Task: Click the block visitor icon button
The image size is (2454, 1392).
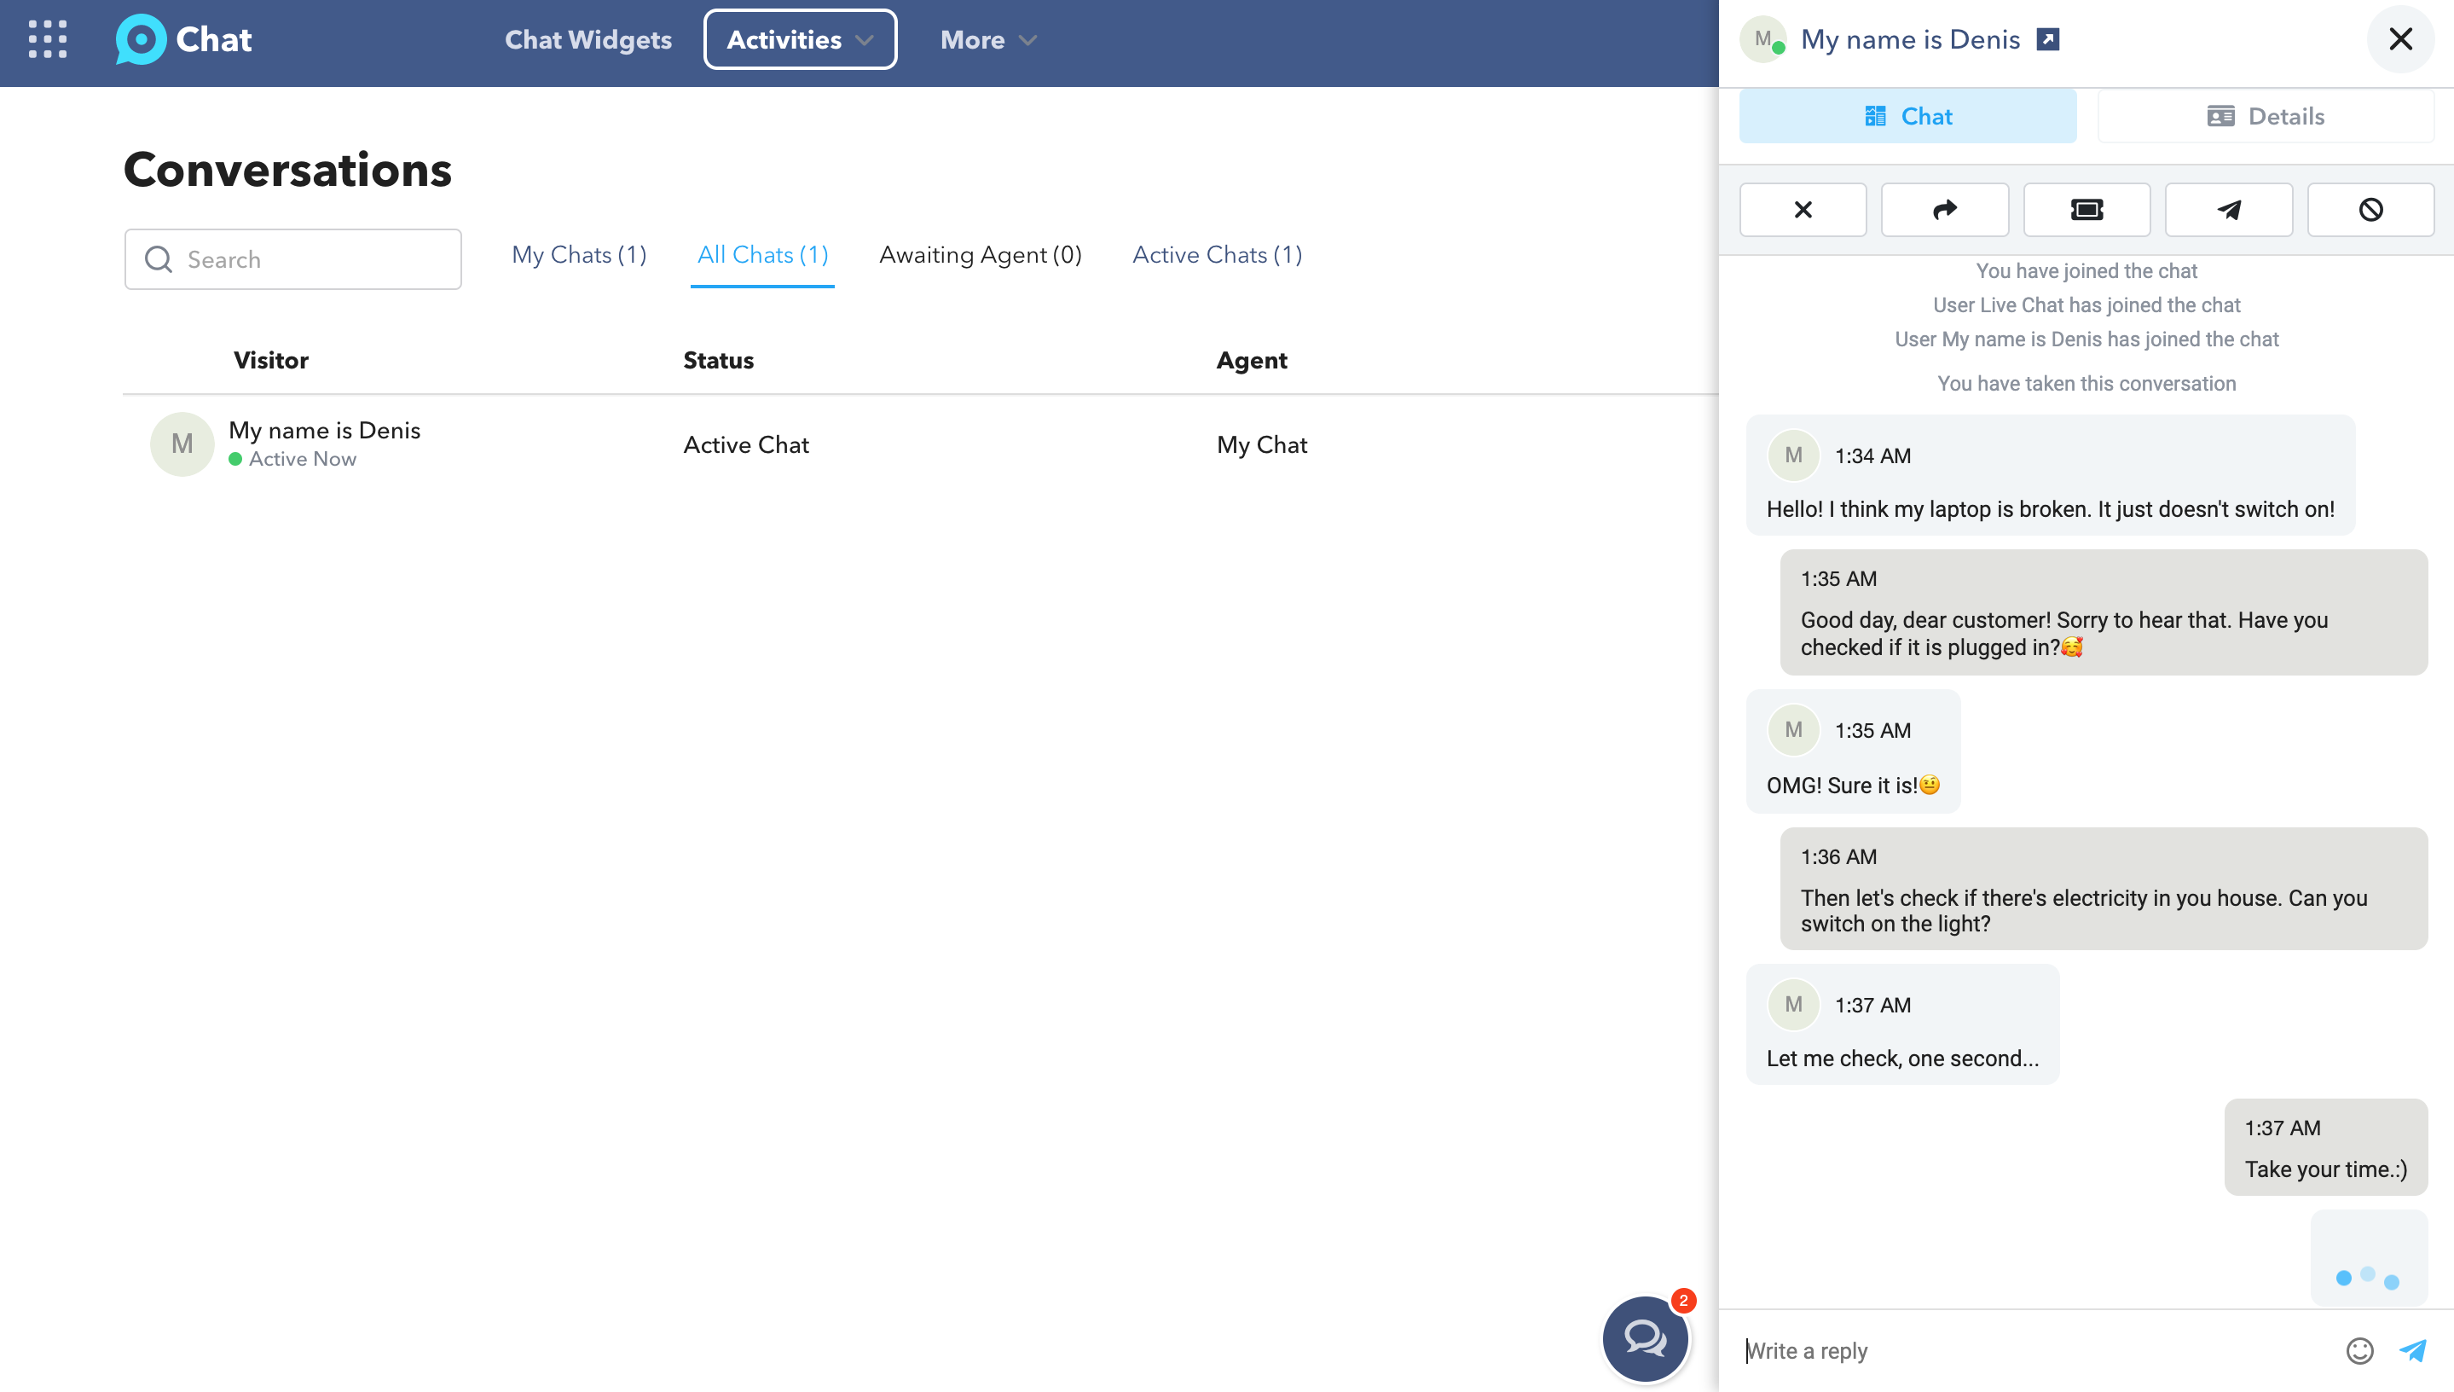Action: [x=2370, y=209]
